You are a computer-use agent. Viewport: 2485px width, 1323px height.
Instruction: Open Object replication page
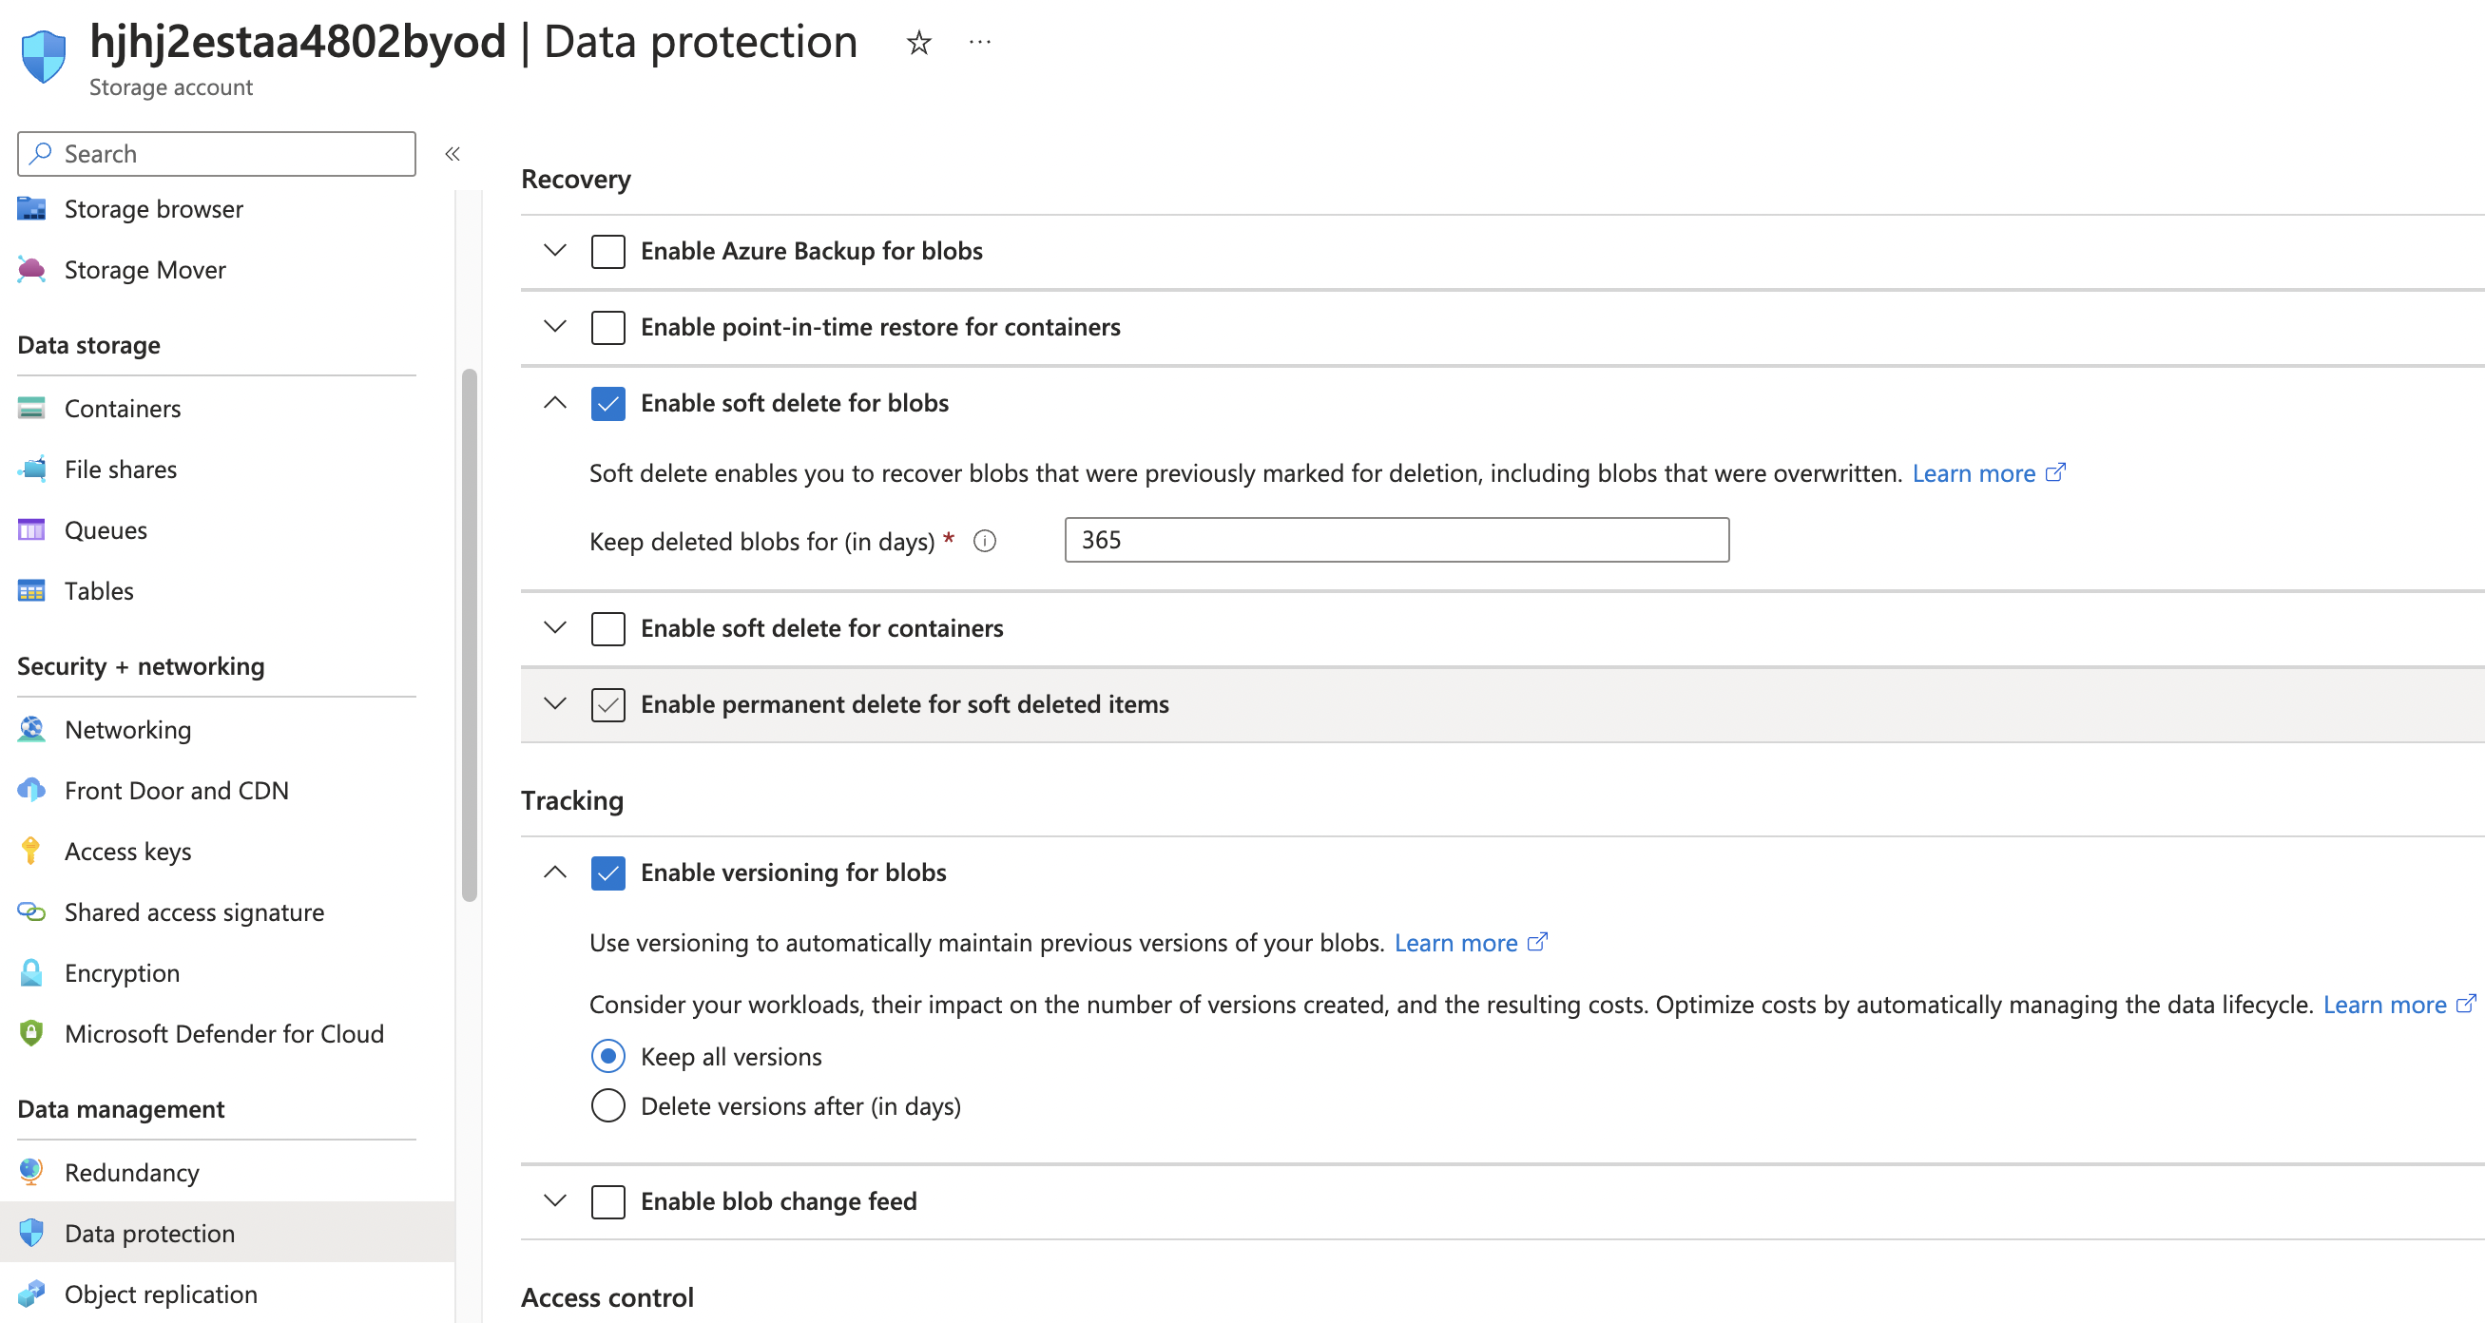161,1294
